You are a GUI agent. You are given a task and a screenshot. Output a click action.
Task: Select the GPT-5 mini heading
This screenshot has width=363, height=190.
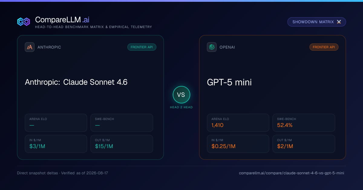click(x=229, y=82)
